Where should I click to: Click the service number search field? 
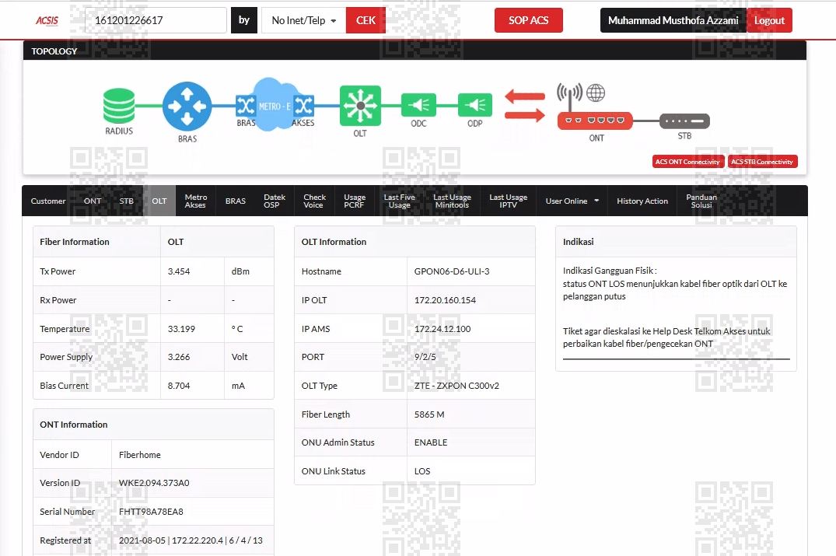point(156,20)
